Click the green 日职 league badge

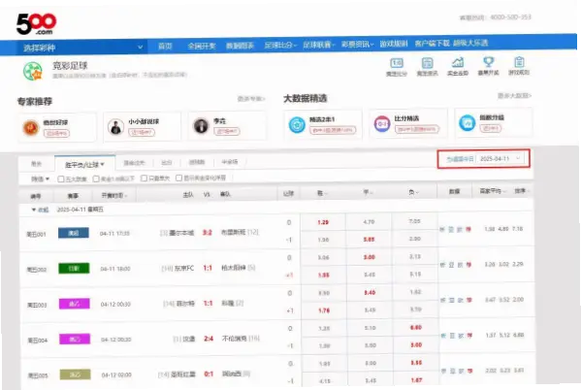[74, 268]
